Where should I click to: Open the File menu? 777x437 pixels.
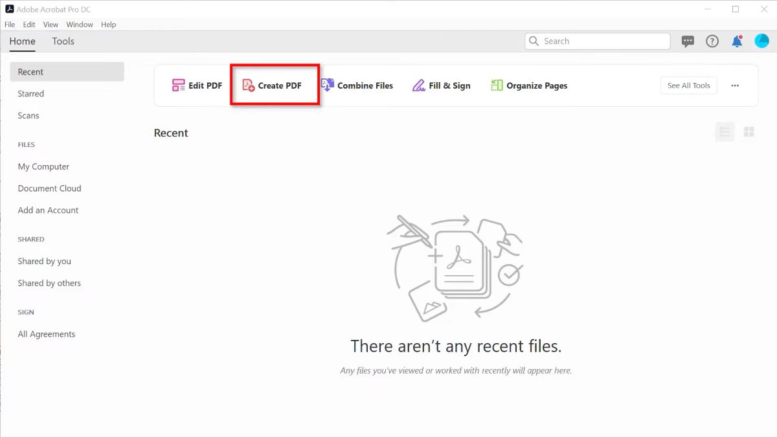pyautogui.click(x=10, y=24)
